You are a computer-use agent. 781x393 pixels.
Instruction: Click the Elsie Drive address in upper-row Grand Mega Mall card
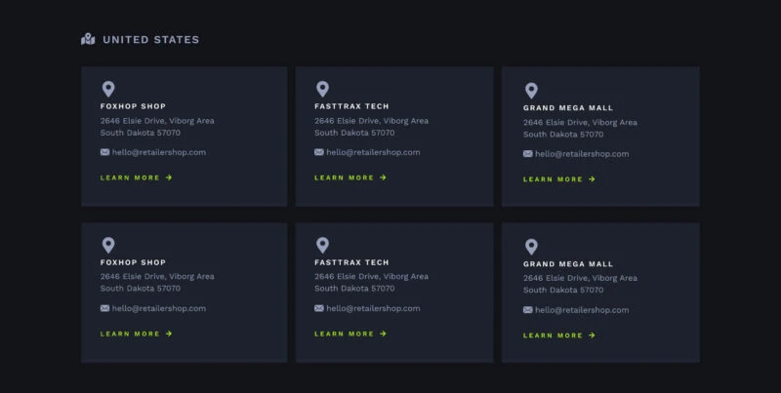(x=580, y=128)
